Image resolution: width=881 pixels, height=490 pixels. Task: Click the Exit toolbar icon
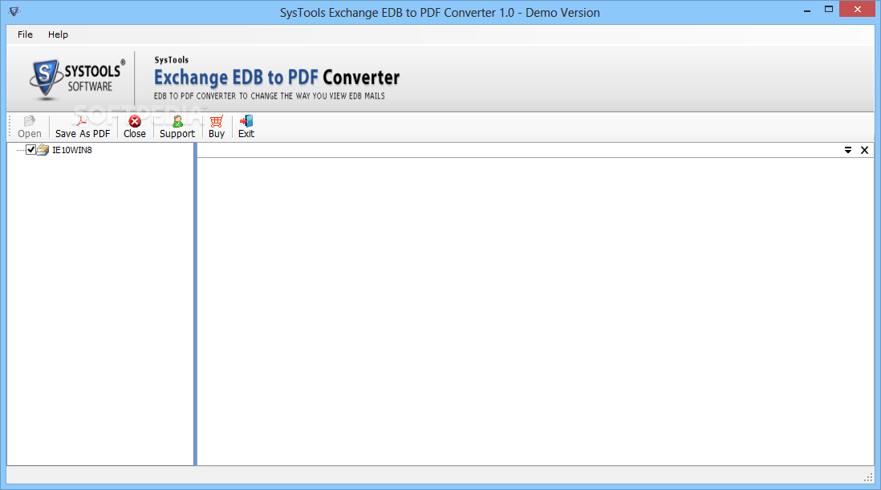(x=246, y=121)
